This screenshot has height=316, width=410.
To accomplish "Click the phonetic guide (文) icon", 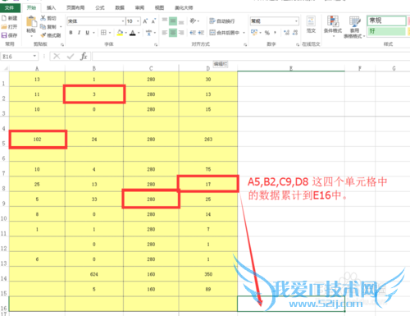I will tap(148, 33).
